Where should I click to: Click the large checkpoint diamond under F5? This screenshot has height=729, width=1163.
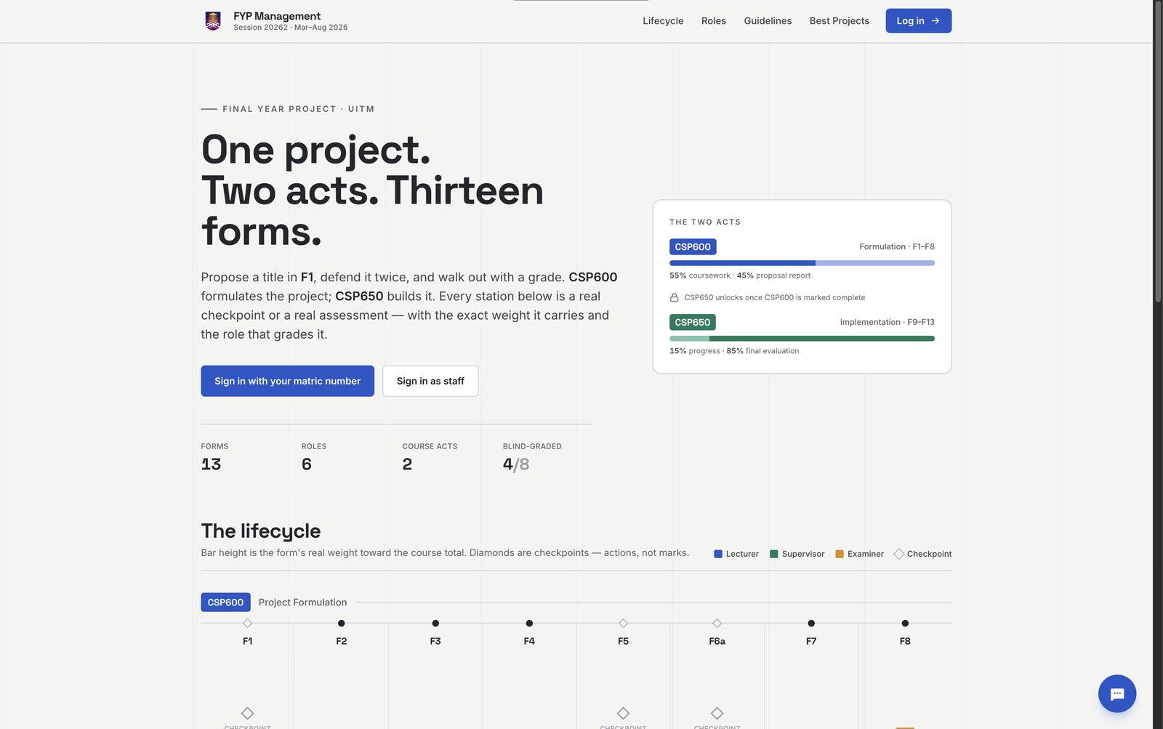624,713
